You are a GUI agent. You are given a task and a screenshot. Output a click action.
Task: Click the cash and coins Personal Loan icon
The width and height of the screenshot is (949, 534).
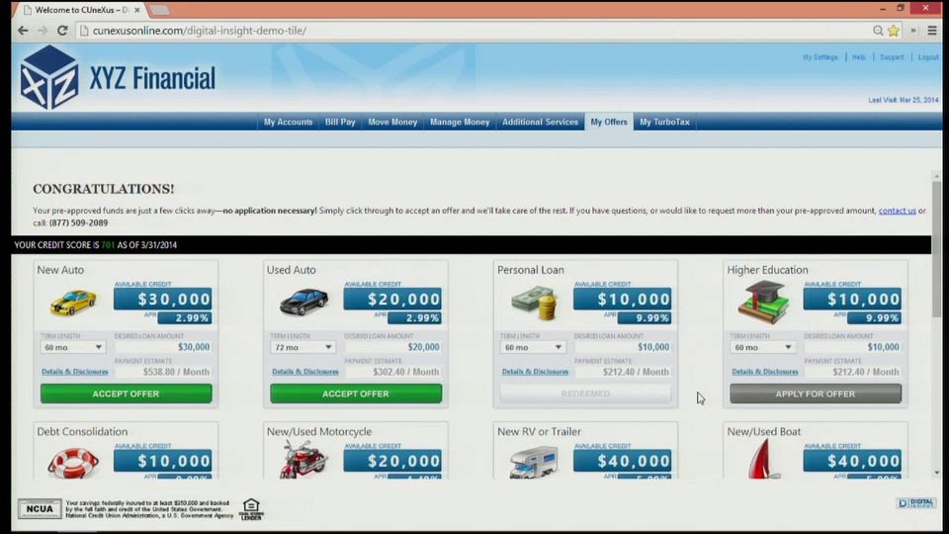click(534, 303)
